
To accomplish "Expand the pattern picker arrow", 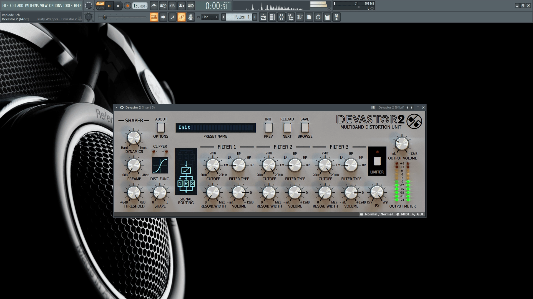I will (x=223, y=17).
